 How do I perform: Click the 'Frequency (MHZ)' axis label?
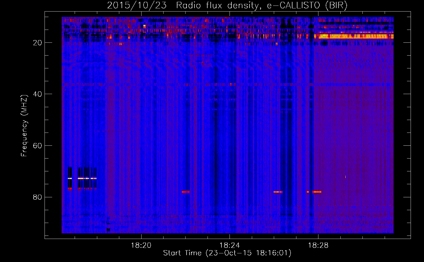point(24,126)
